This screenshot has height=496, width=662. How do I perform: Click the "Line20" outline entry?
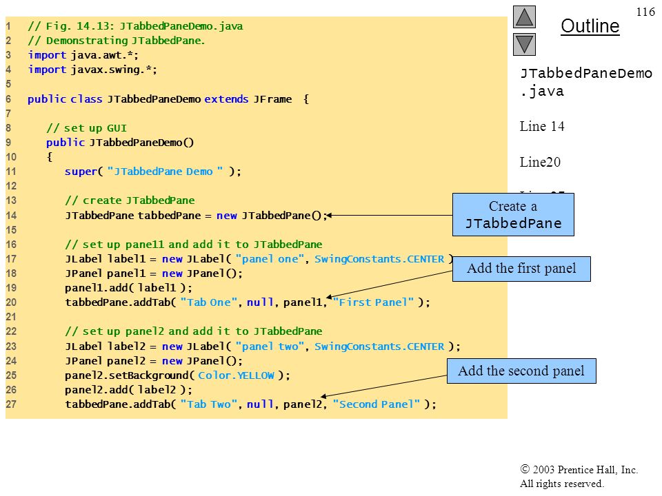540,162
